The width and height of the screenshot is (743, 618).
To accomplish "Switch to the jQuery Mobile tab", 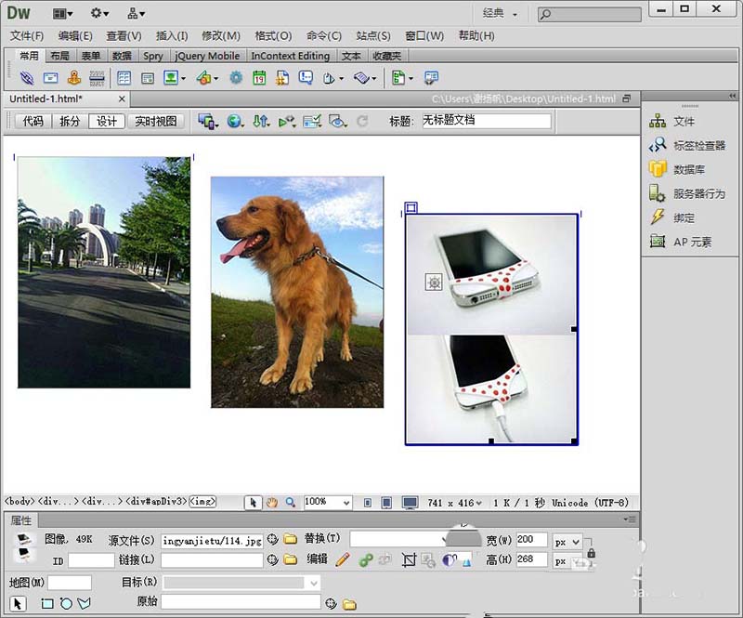I will pos(207,56).
